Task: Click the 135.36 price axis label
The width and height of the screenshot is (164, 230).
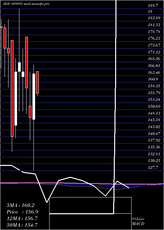Action: click(154, 147)
